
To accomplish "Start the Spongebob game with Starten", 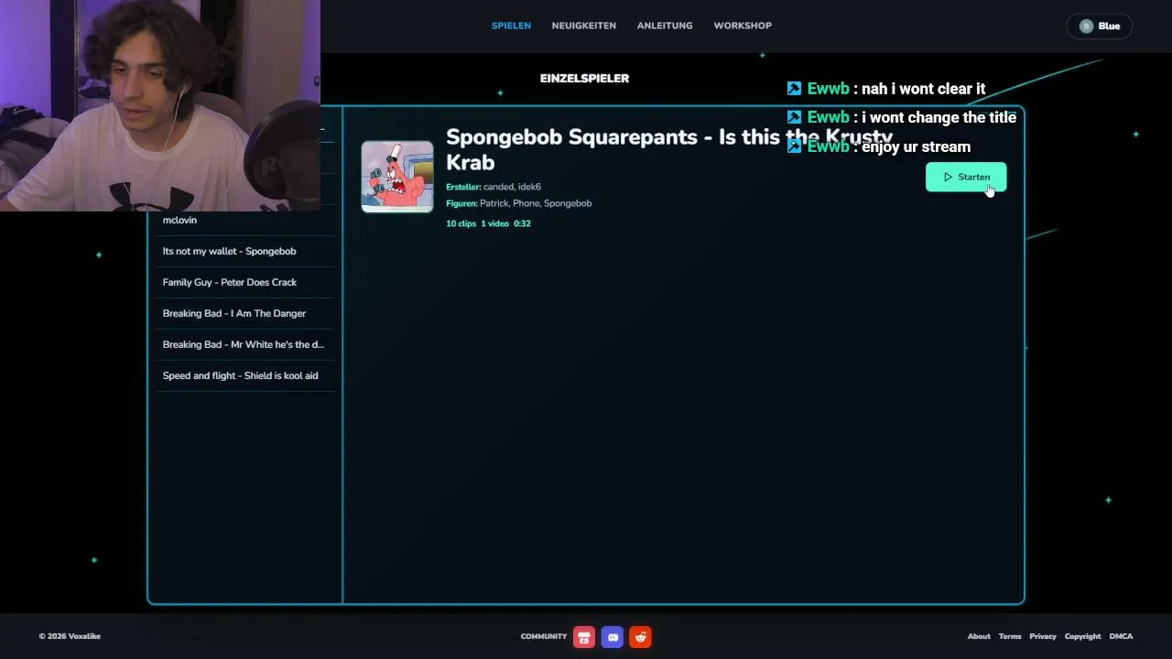I will pyautogui.click(x=966, y=177).
